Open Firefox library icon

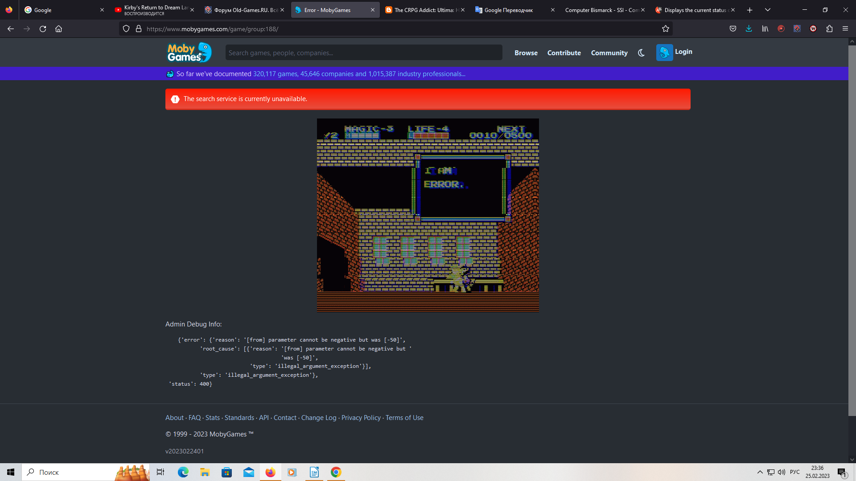[765, 29]
